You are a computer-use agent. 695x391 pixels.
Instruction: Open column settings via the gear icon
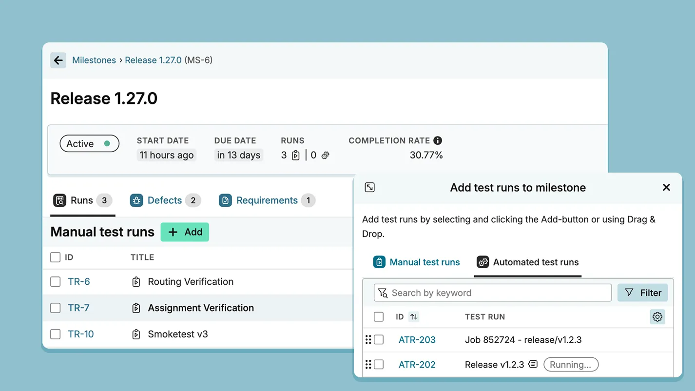pyautogui.click(x=657, y=316)
